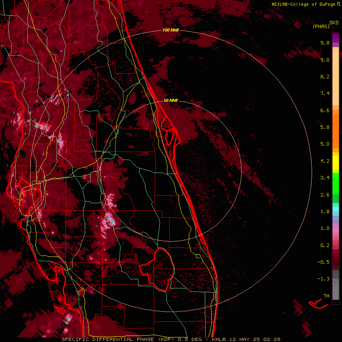Select the 4.2 scale value
This screenshot has height=342, width=342.
(x=325, y=161)
